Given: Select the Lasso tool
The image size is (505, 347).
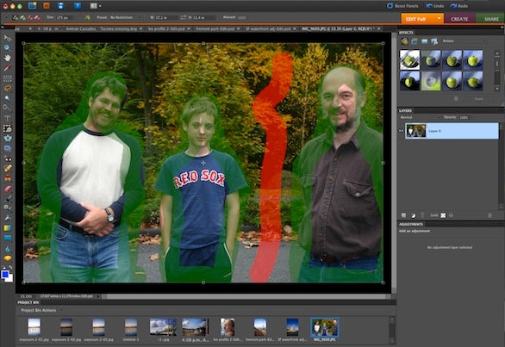Looking at the screenshot, I should 7,88.
